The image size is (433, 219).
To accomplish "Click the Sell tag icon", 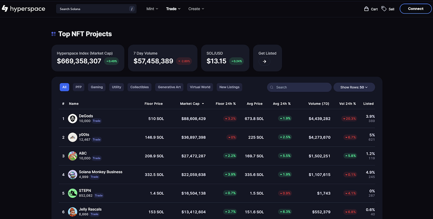I will (384, 9).
